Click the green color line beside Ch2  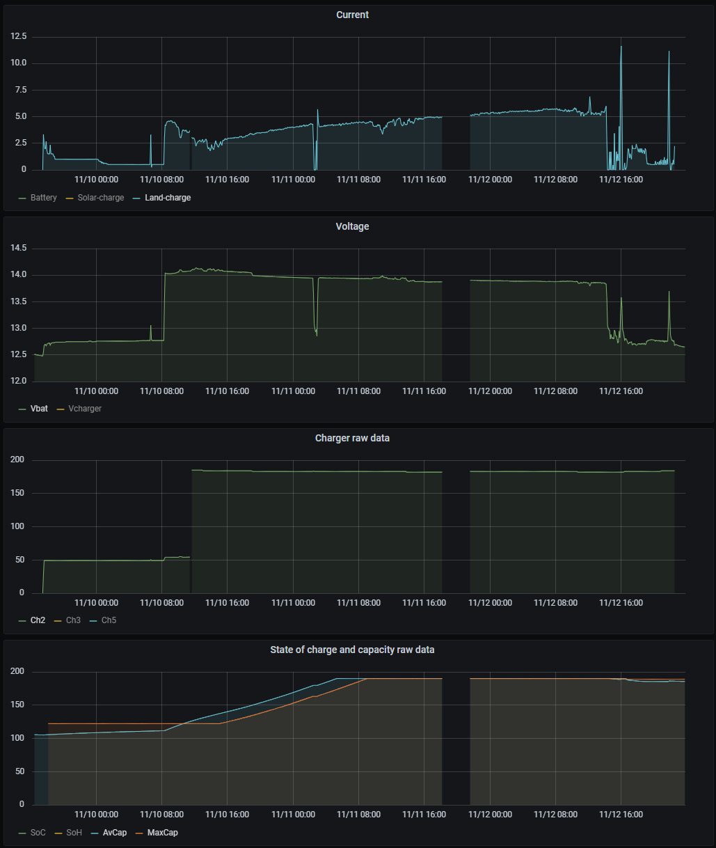click(x=22, y=621)
